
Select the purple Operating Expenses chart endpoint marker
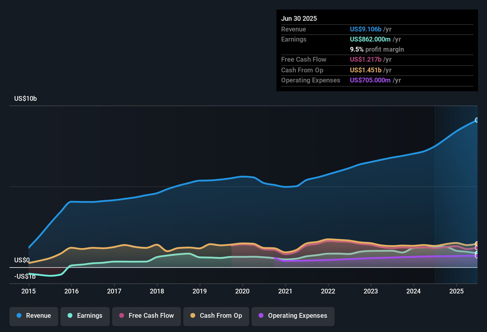(477, 256)
